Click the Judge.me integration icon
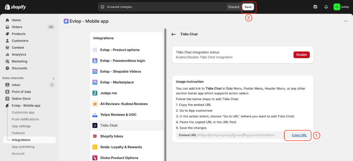The height and width of the screenshot is (161, 353). [95, 93]
